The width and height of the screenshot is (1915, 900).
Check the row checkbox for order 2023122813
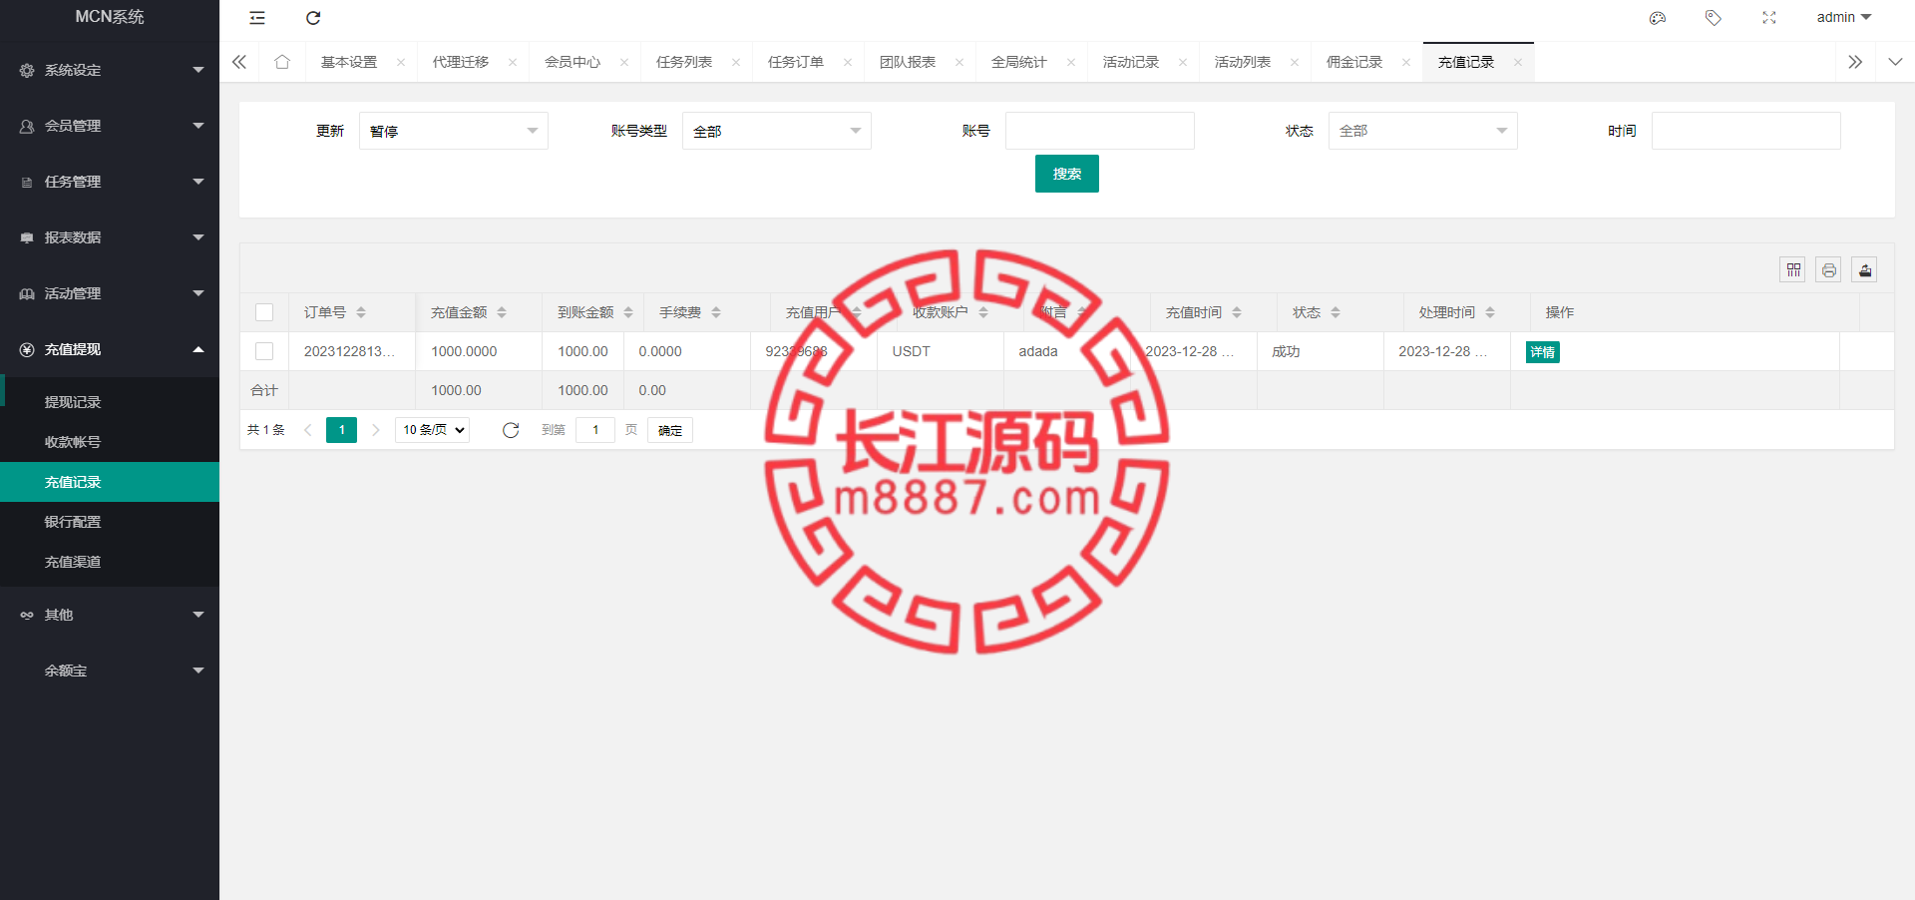(264, 351)
